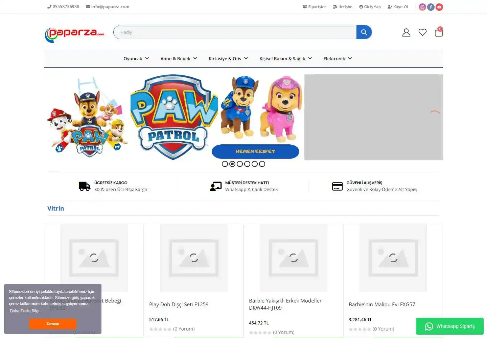
Task: Open Barbie'nin Malibu Evi FXG57 title
Action: coord(382,304)
